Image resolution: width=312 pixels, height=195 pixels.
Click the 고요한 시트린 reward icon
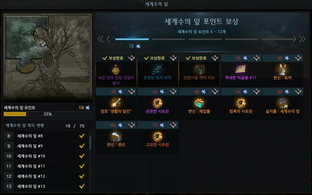(158, 136)
